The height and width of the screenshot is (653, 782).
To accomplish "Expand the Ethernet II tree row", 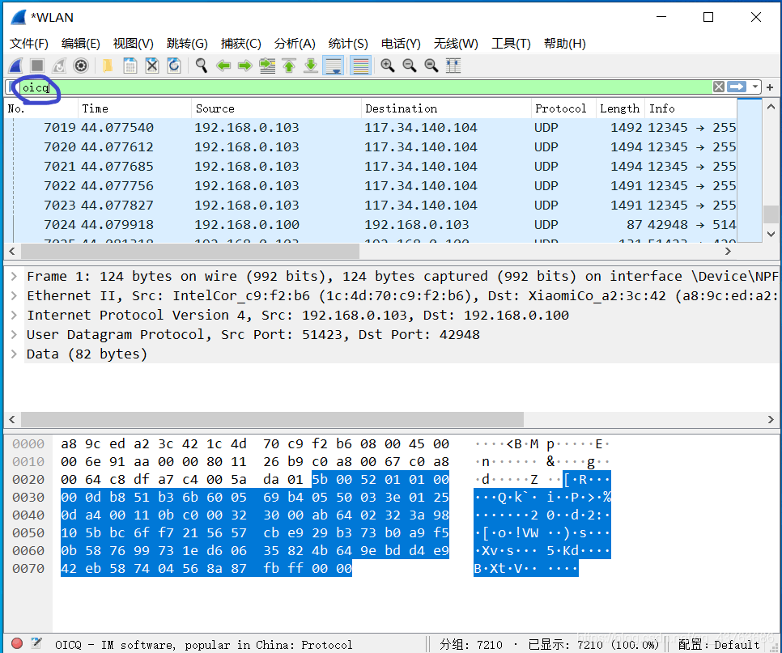I will [14, 295].
